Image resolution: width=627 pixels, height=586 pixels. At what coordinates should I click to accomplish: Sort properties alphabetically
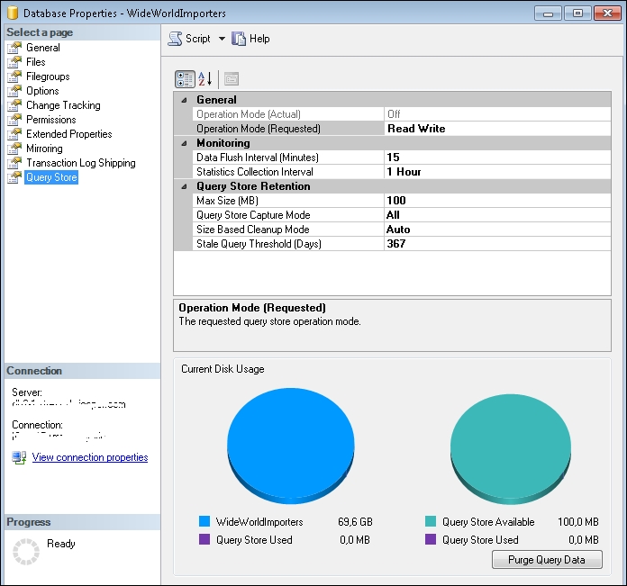(205, 79)
